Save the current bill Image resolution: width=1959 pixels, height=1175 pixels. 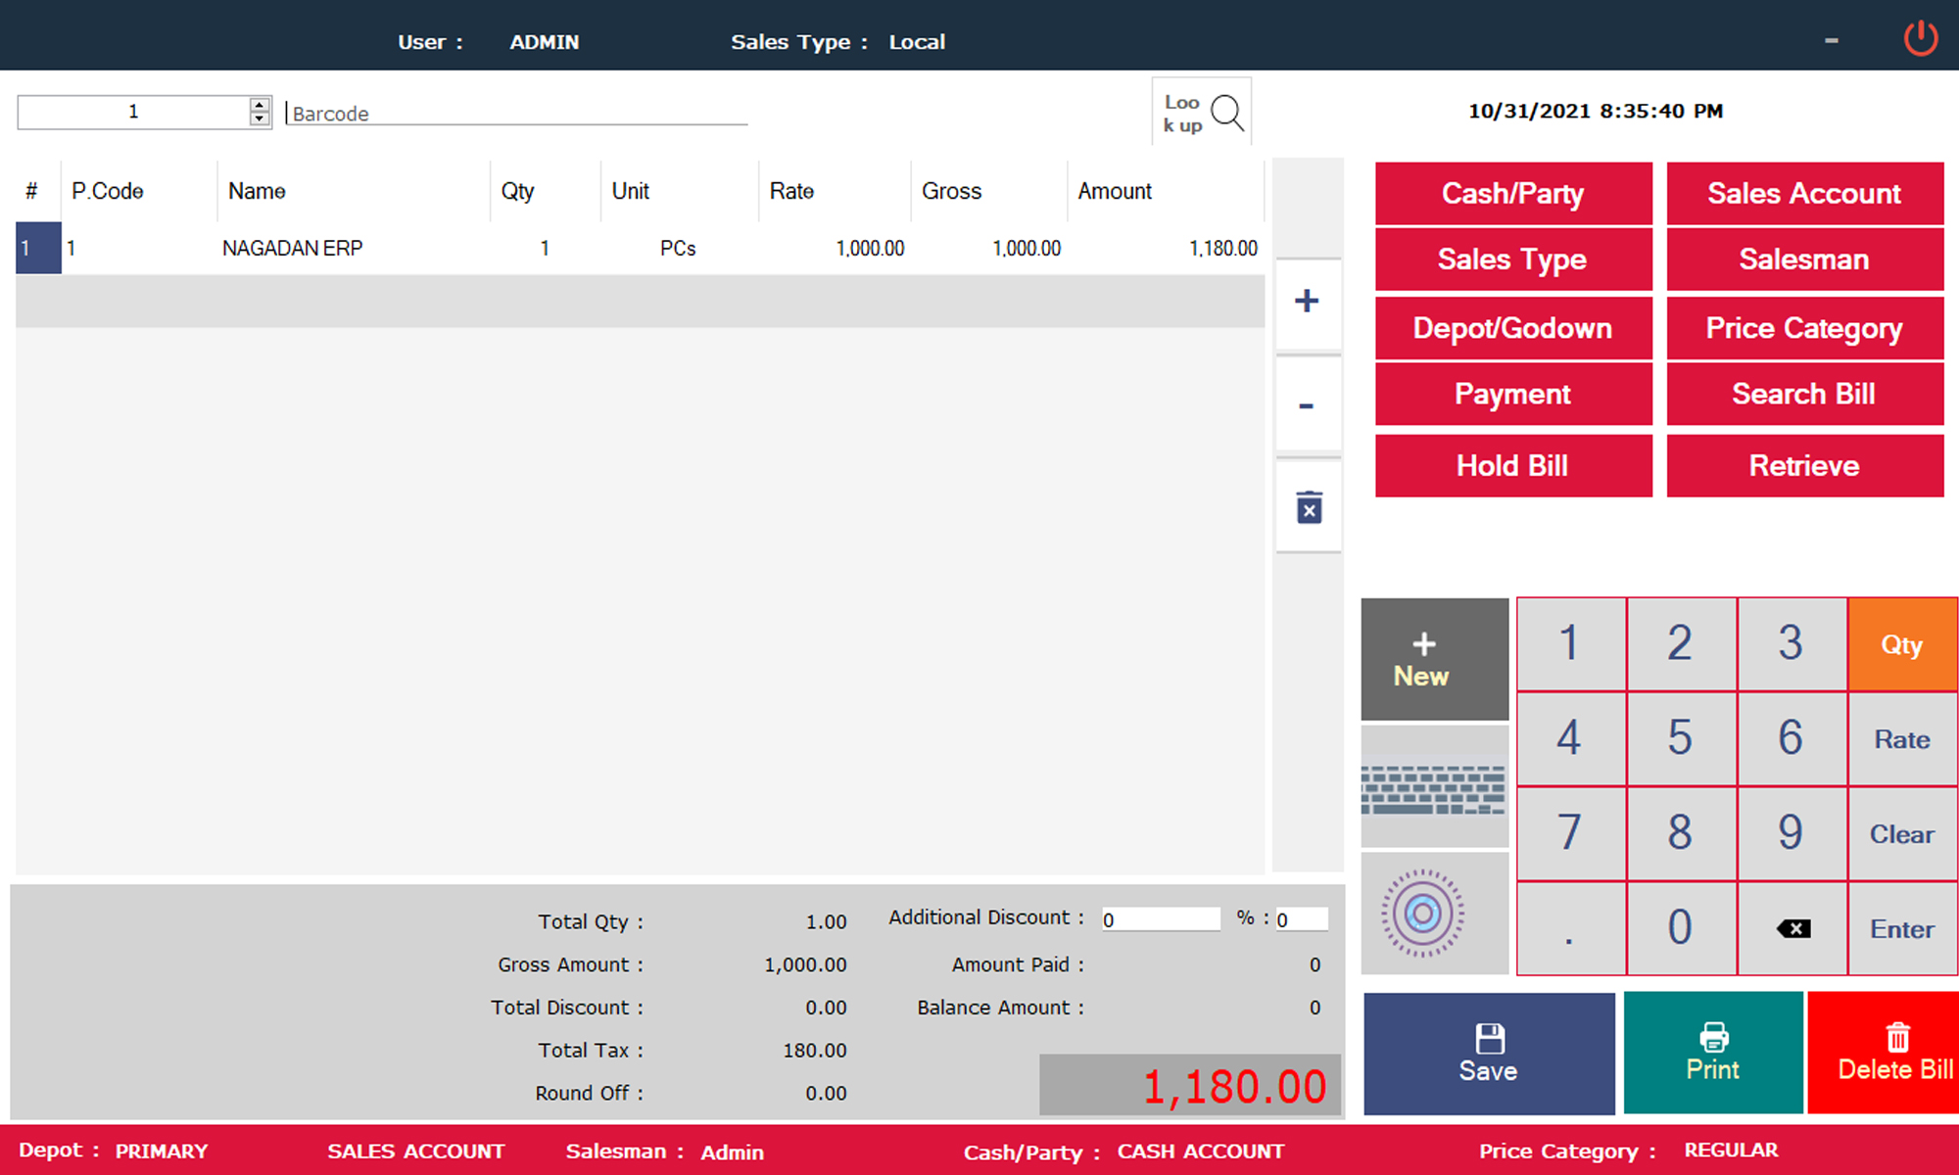1488,1054
